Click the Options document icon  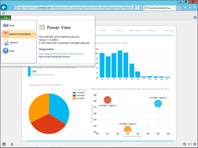point(6,43)
